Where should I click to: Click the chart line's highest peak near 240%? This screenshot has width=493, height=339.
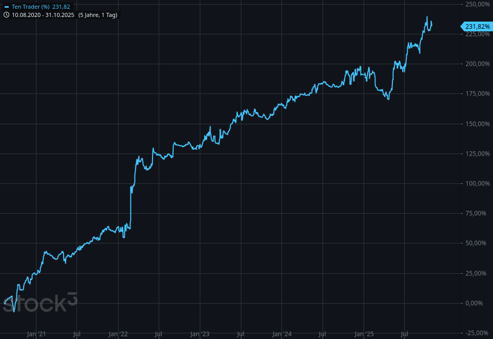(427, 17)
